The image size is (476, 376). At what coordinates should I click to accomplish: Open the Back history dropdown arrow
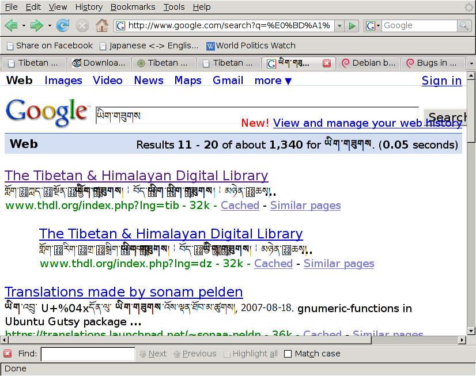tap(24, 26)
